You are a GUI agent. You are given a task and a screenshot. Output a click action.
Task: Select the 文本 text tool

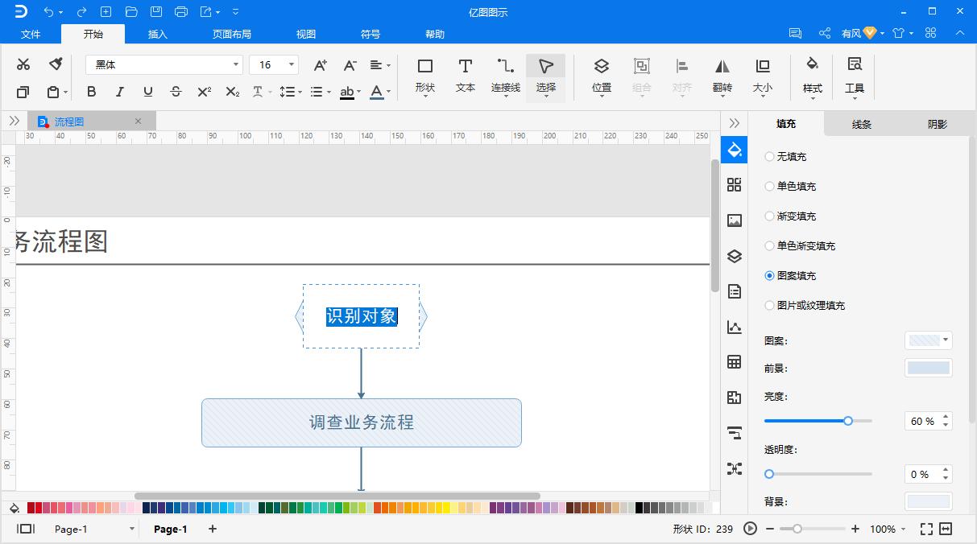click(x=465, y=76)
